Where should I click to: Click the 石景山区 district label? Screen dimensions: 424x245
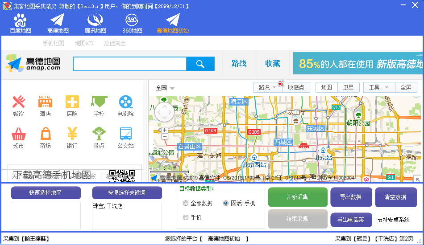click(190, 147)
